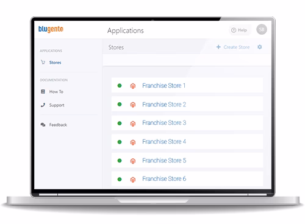Click the Stores section heading

coord(116,47)
